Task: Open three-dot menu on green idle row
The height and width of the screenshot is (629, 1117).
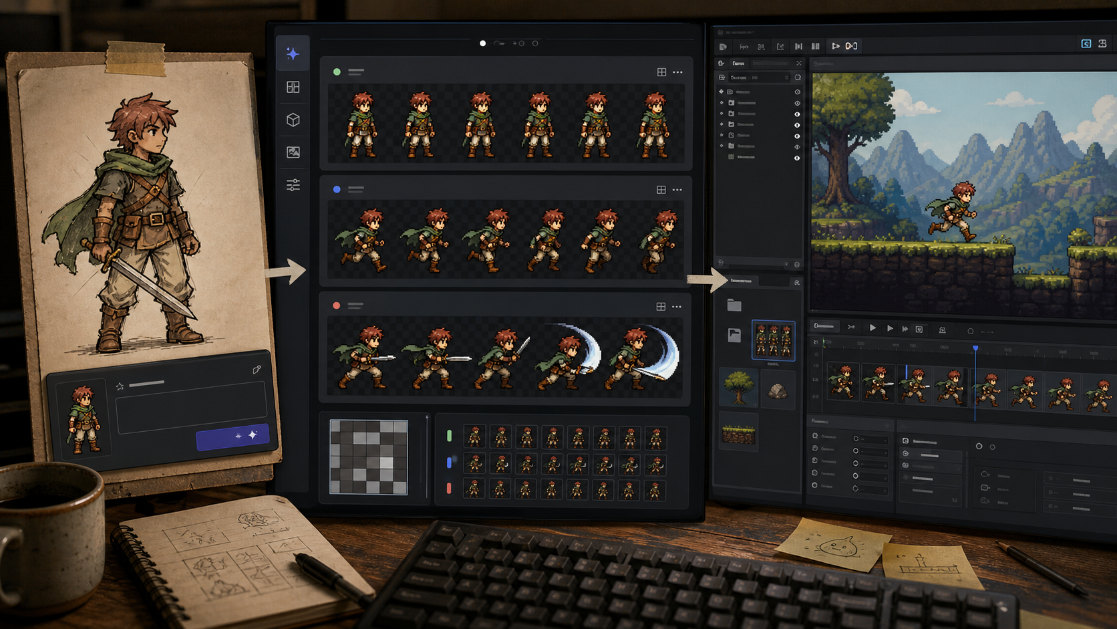Action: click(677, 72)
